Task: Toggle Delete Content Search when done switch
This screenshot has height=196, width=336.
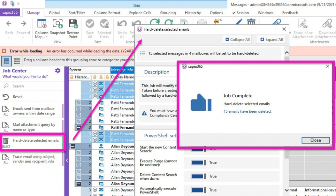Action: click(199, 176)
